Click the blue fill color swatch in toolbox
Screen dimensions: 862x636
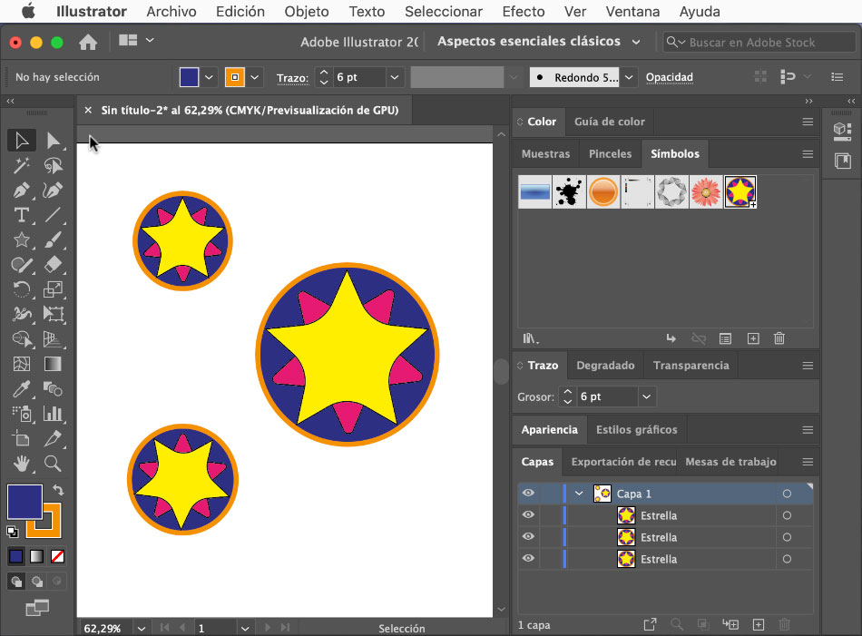pyautogui.click(x=24, y=501)
